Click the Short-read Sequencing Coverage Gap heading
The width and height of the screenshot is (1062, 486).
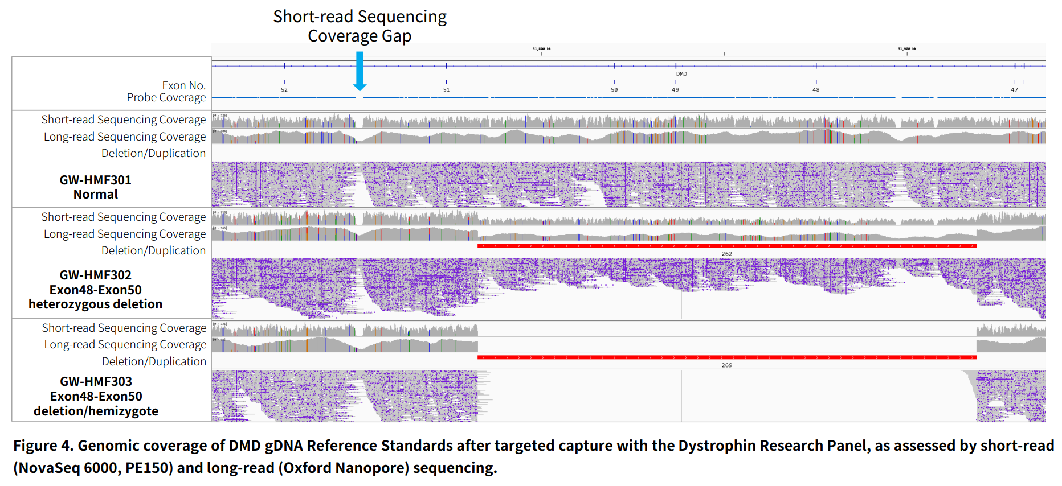[360, 26]
